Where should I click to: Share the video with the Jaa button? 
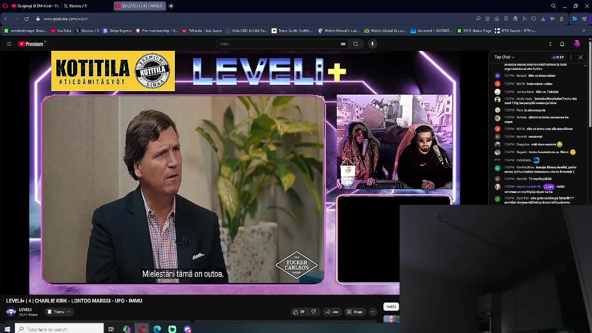tap(332, 312)
